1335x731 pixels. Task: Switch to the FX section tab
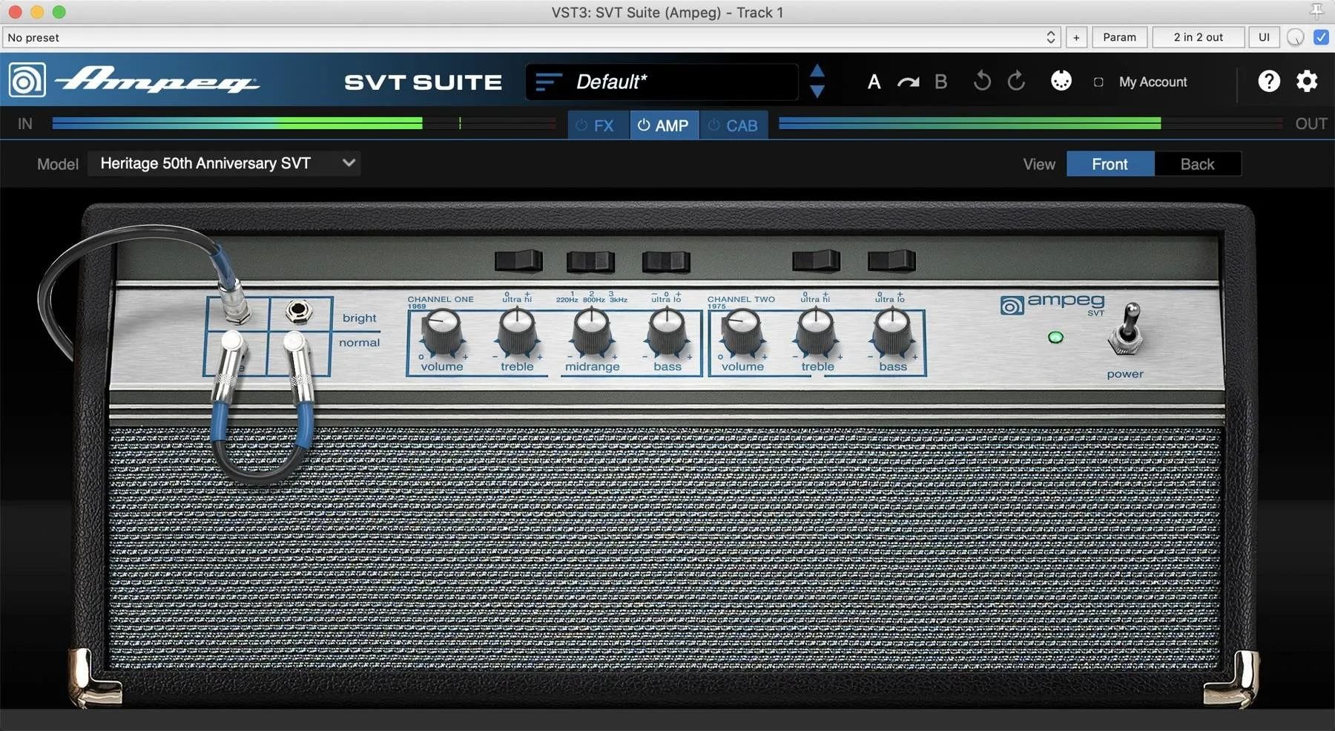click(x=599, y=125)
